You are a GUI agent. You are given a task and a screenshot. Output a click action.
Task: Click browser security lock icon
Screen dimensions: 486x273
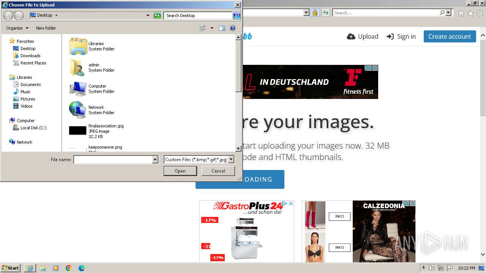coord(315,13)
